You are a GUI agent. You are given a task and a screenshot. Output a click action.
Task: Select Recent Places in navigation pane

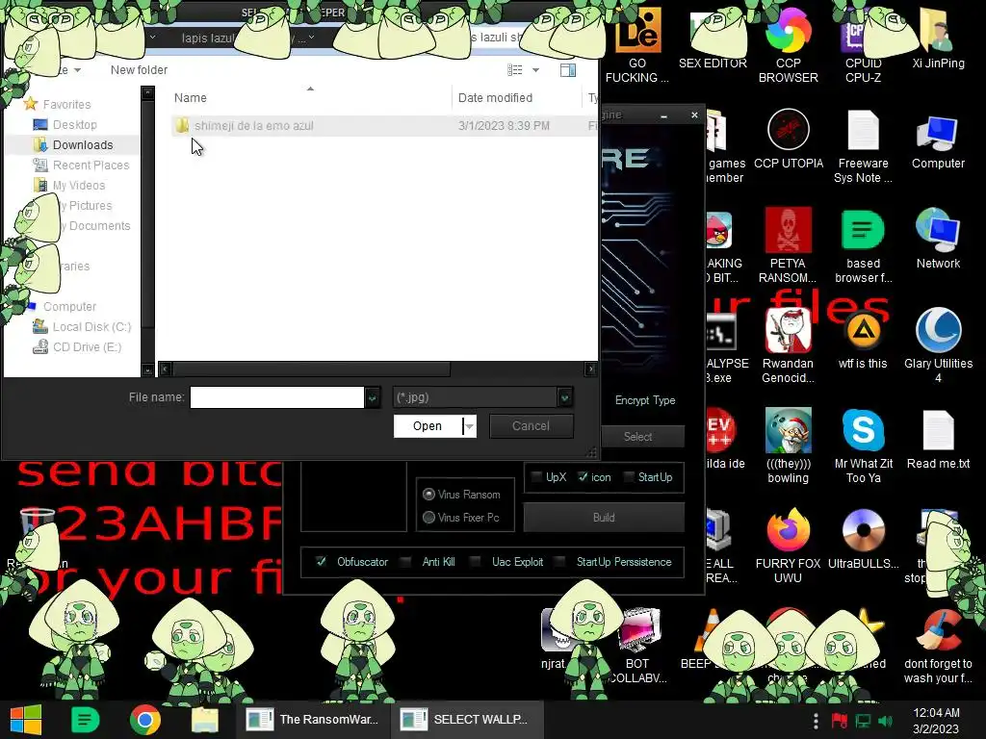[91, 165]
